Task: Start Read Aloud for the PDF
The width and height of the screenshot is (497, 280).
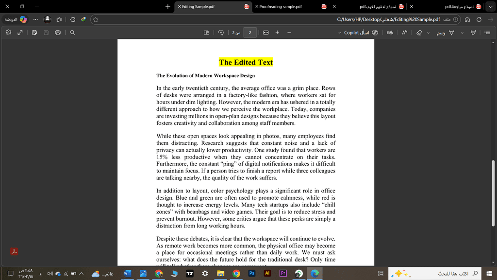Action: [x=404, y=33]
